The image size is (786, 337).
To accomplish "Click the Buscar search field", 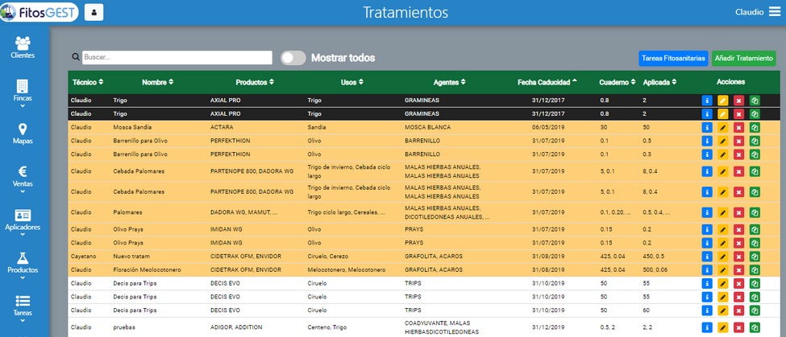I will 177,57.
